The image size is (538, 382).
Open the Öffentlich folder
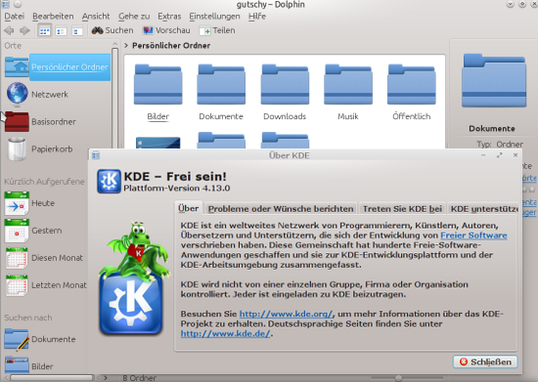412,92
